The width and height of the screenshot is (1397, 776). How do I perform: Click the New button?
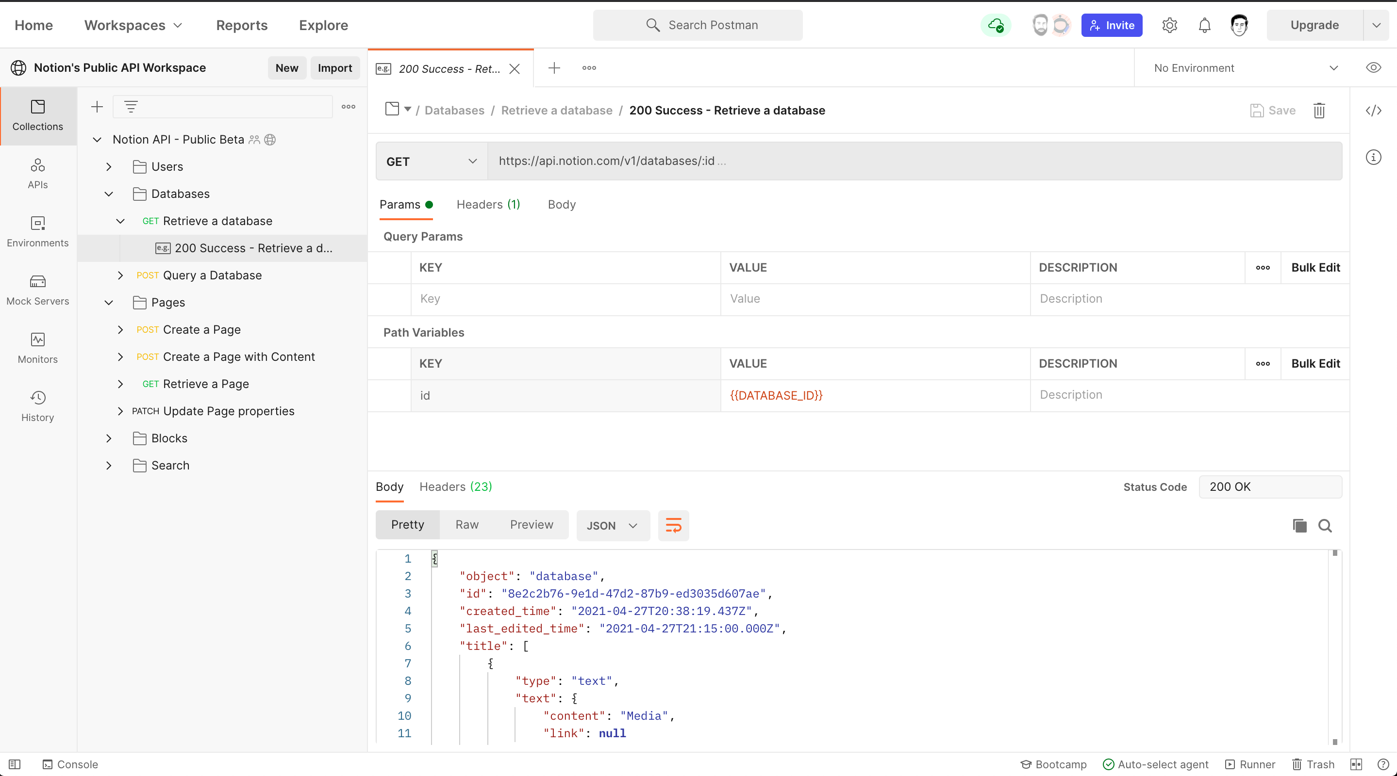287,68
